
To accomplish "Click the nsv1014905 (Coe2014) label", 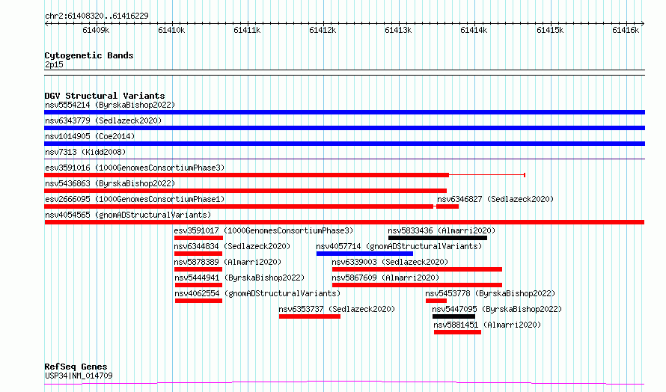I will point(90,136).
